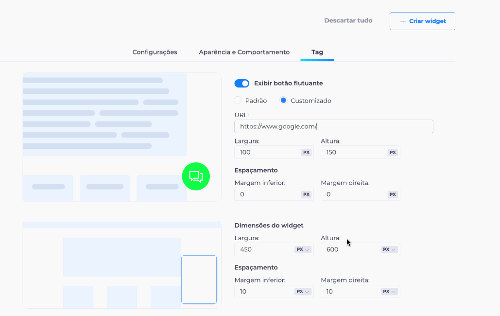The width and height of the screenshot is (500, 316).
Task: Click the white widget preview rectangle thumbnail
Action: click(x=199, y=279)
